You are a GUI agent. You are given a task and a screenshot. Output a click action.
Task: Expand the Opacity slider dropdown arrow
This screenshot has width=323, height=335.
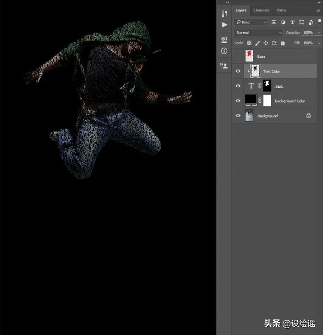pos(319,33)
